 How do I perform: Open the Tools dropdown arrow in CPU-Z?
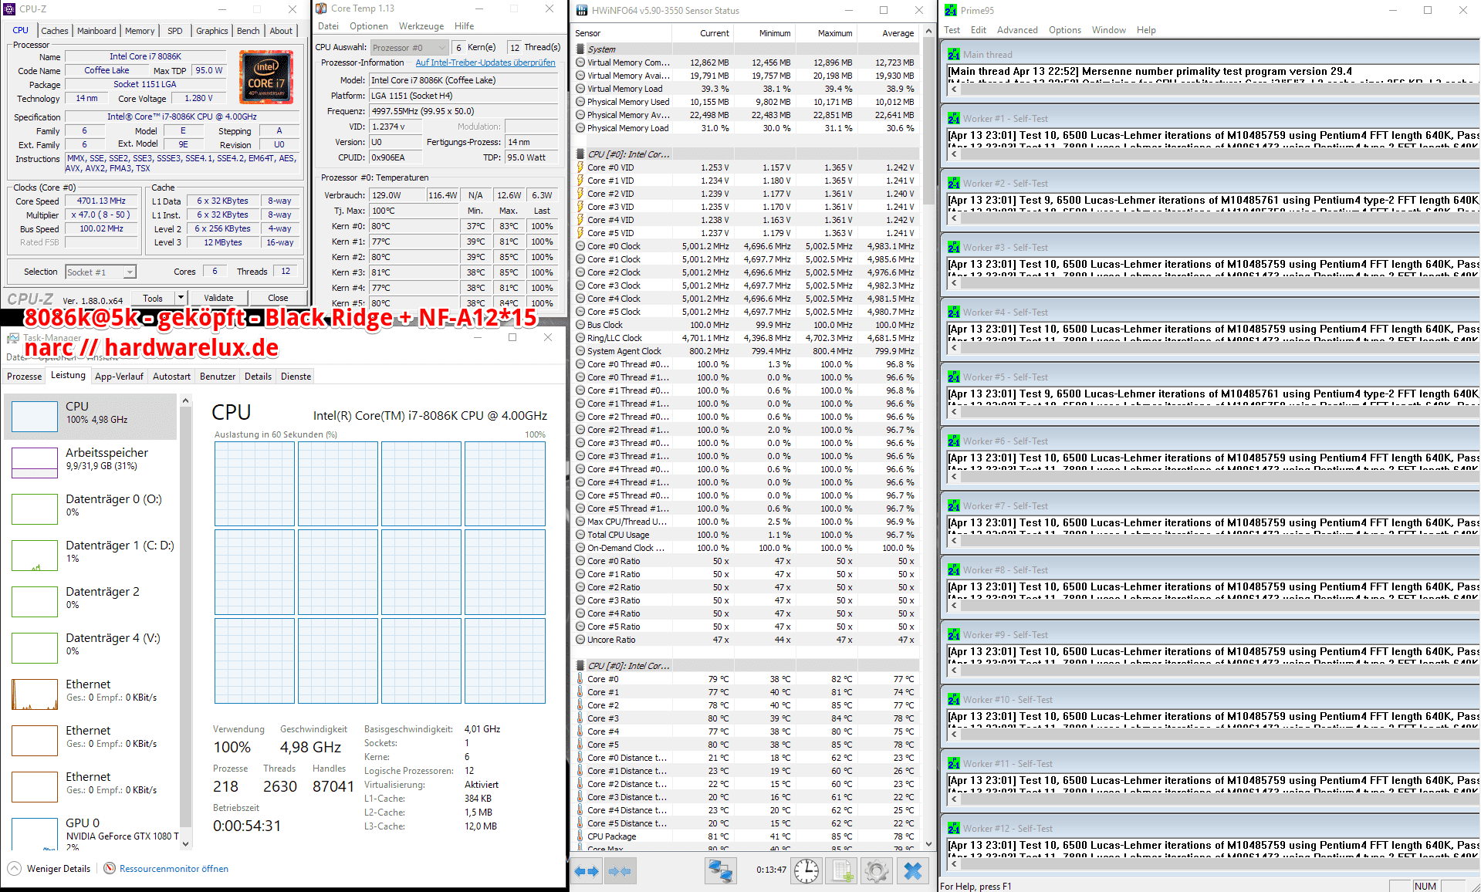pyautogui.click(x=181, y=298)
